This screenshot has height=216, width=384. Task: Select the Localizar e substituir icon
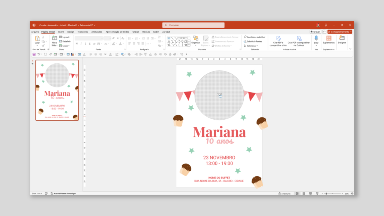coord(246,37)
